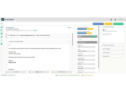The width and height of the screenshot is (126, 94).
Task: Open the star-burst sidebar icon
Action: click(x=2, y=40)
